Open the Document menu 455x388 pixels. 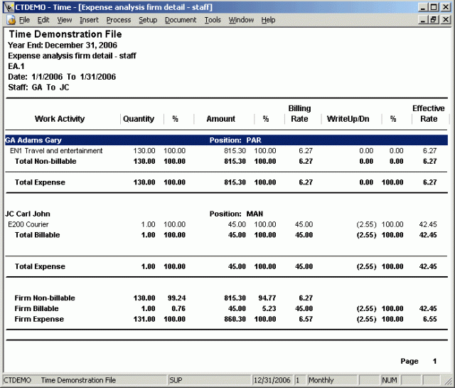pyautogui.click(x=181, y=20)
